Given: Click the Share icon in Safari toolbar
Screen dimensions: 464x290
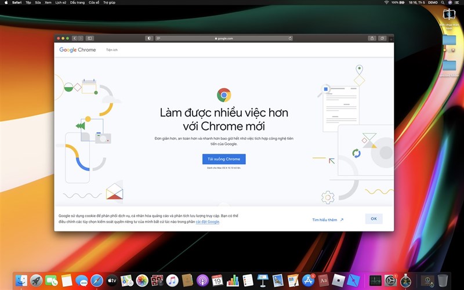Looking at the screenshot, I should (372, 38).
